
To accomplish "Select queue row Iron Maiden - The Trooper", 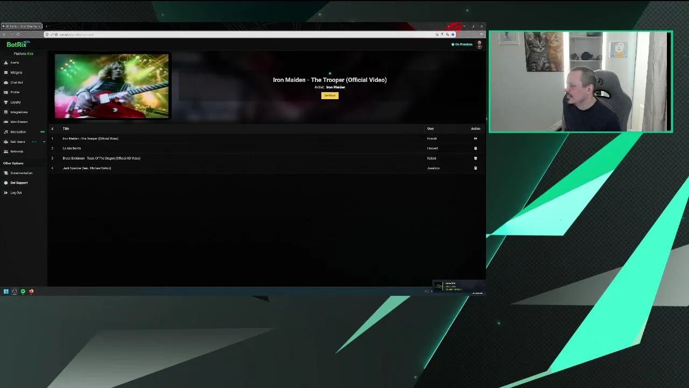I will (266, 138).
